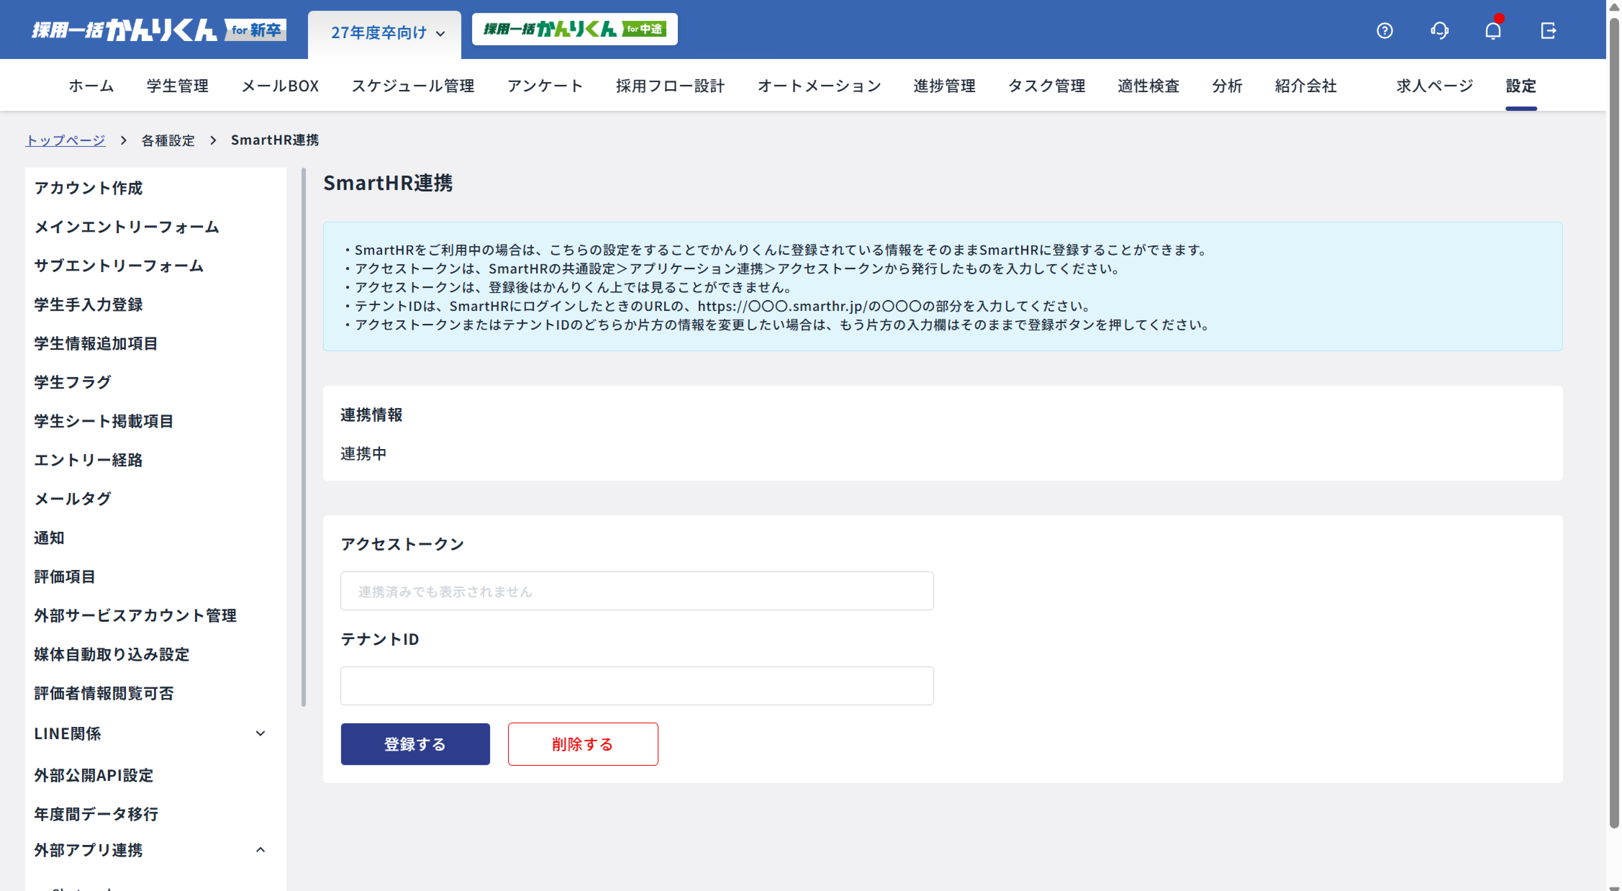Open タスク管理 from the top menu

tap(1046, 86)
